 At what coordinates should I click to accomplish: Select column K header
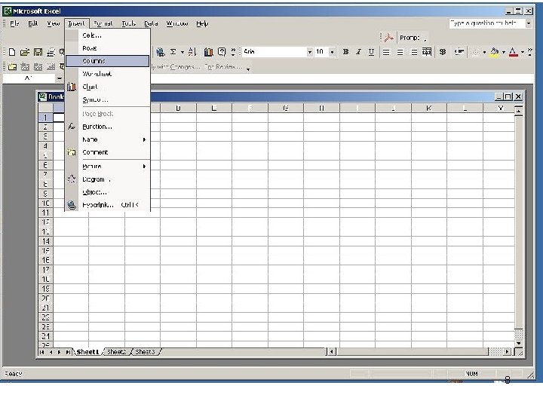click(428, 108)
